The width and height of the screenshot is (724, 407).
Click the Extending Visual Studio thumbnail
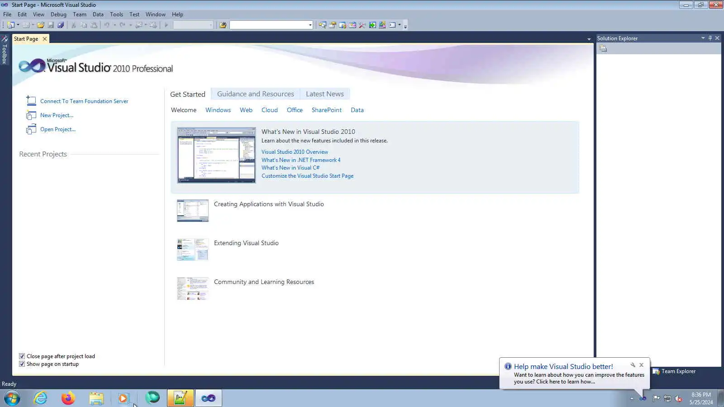tap(193, 250)
